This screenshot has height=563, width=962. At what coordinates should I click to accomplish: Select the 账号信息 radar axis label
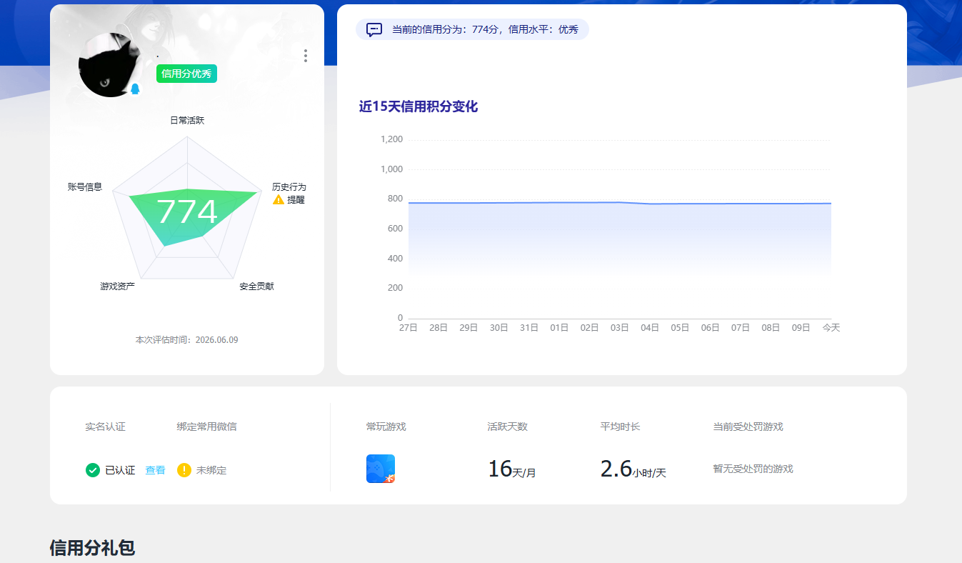pyautogui.click(x=85, y=187)
